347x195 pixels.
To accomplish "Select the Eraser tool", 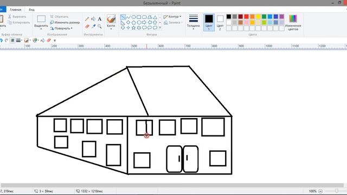I will click(x=87, y=27).
